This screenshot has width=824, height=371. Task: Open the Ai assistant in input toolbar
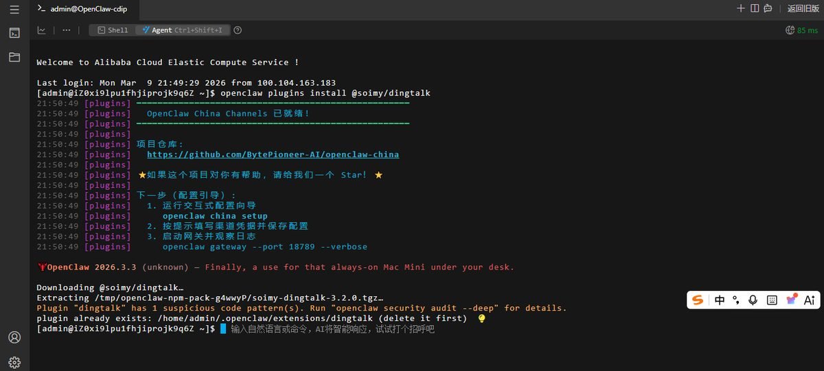810,300
